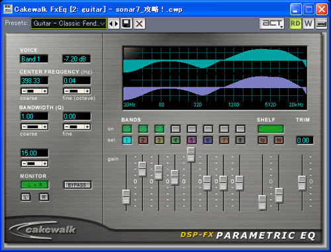Click band 2 gain slider handle
This screenshot has width=331, height=252.
(x=142, y=169)
